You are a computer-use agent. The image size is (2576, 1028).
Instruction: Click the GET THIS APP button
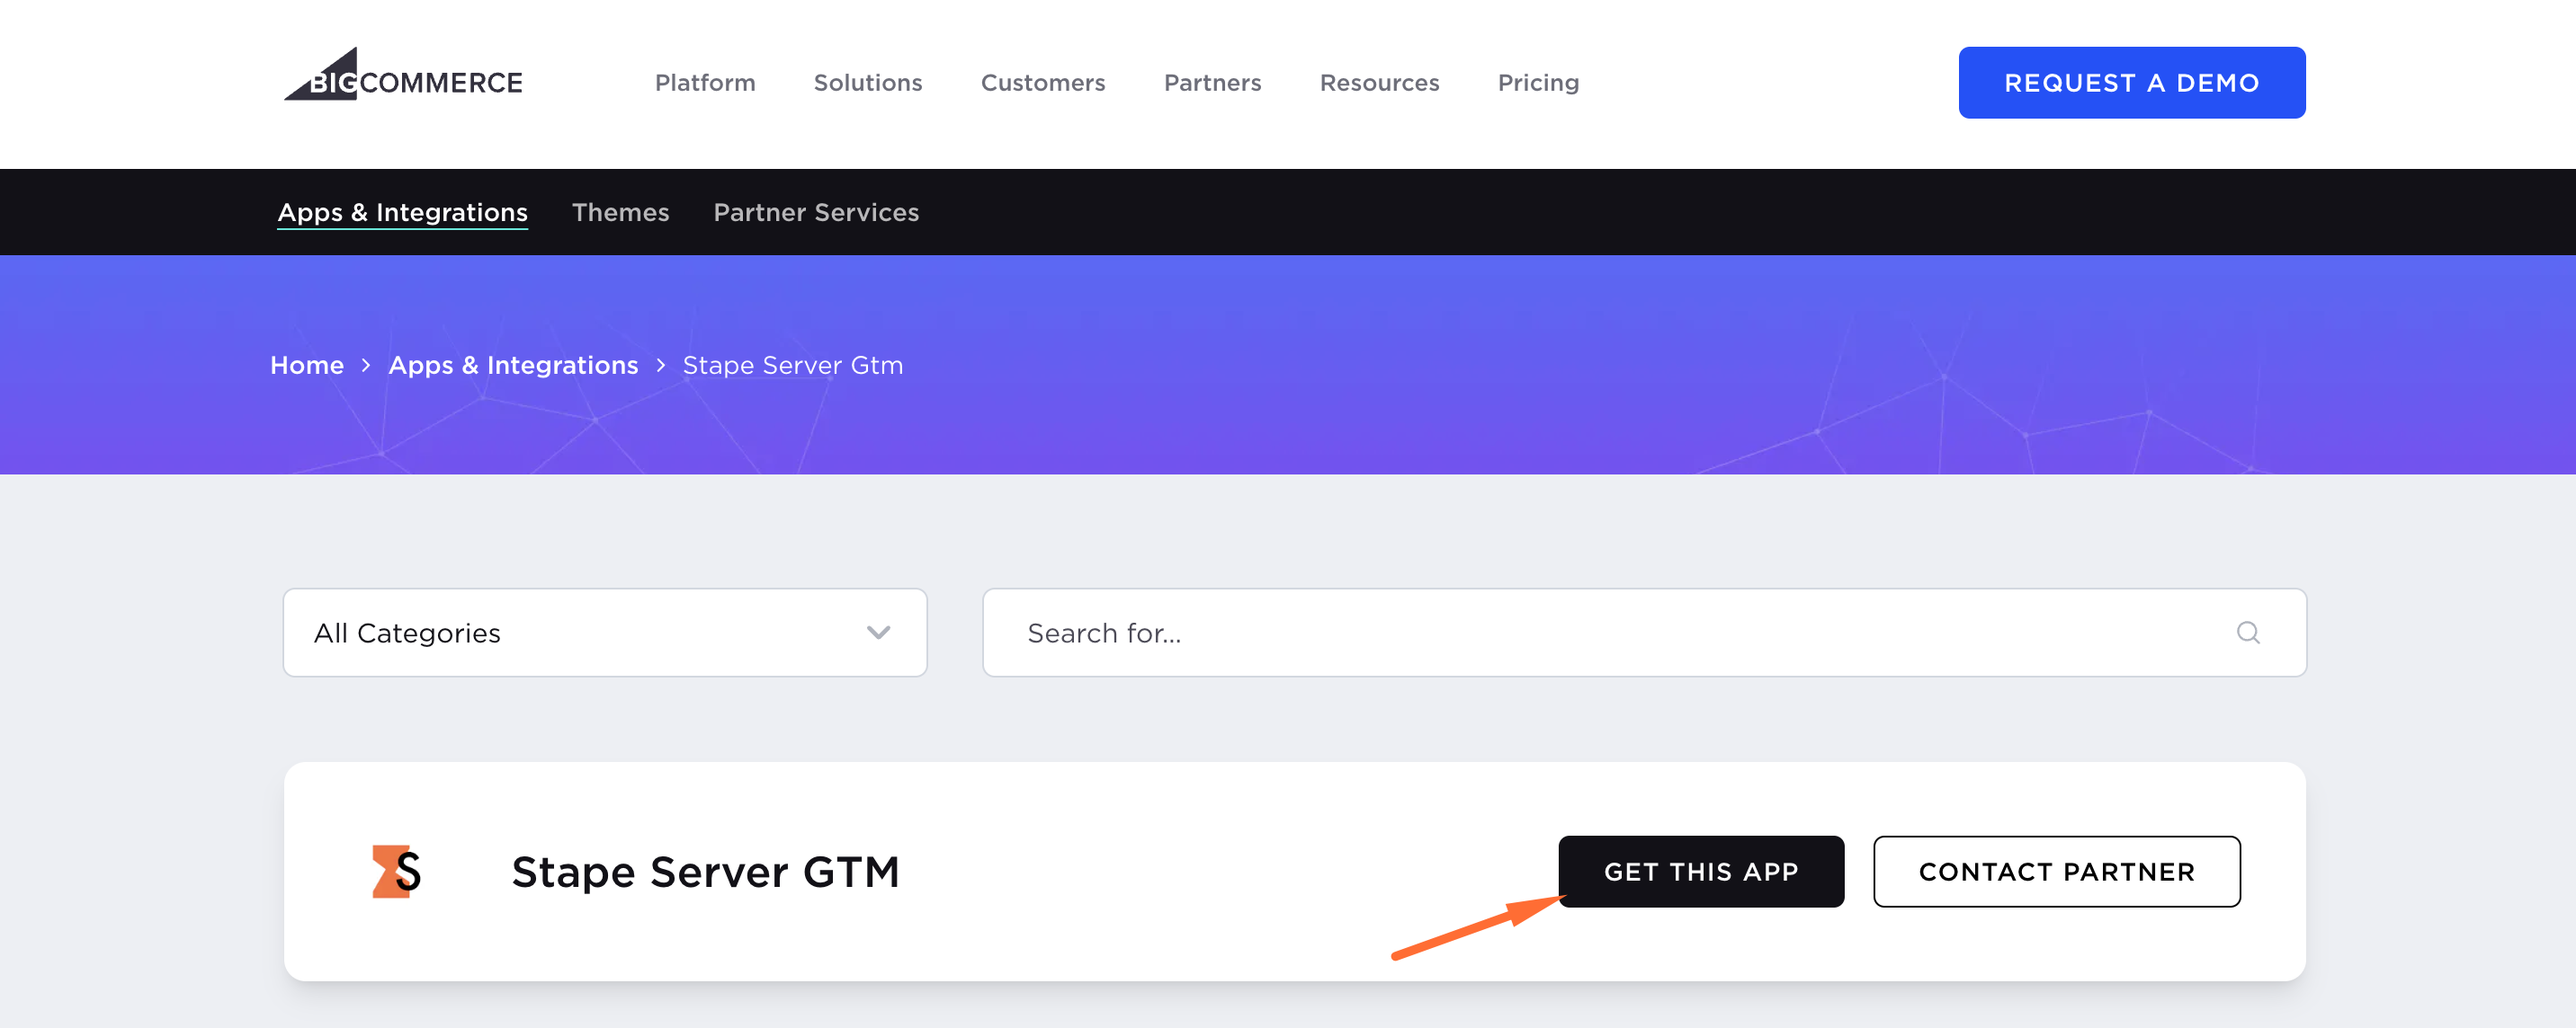pyautogui.click(x=1700, y=871)
